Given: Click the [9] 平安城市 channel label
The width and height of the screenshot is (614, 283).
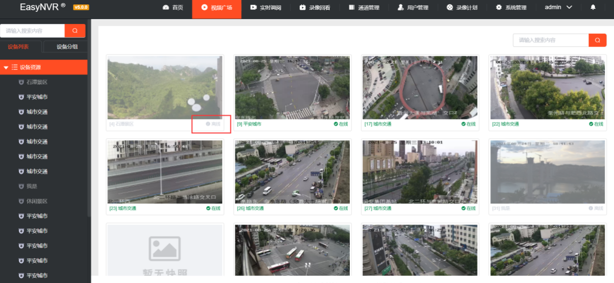Looking at the screenshot, I should pyautogui.click(x=249, y=124).
